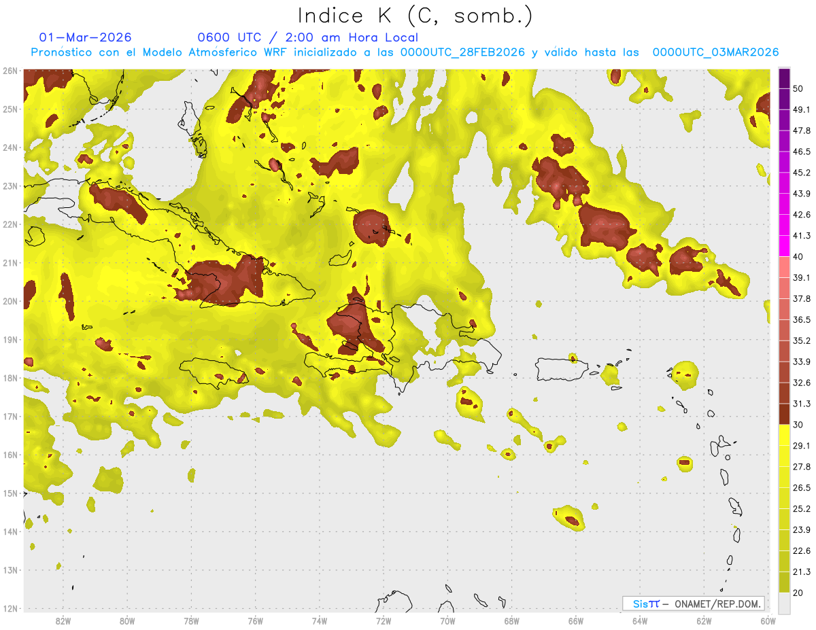Click the "80W" longitude label
816x630 pixels.
click(x=126, y=621)
